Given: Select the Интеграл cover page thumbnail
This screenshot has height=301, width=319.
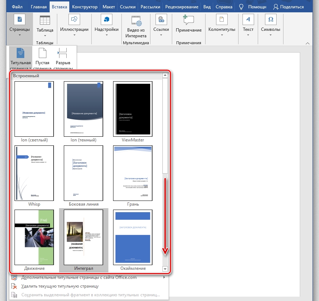Looking at the screenshot, I should (83, 238).
